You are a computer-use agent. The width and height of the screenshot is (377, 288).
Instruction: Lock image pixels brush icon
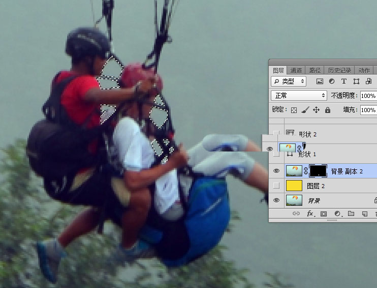pos(305,110)
